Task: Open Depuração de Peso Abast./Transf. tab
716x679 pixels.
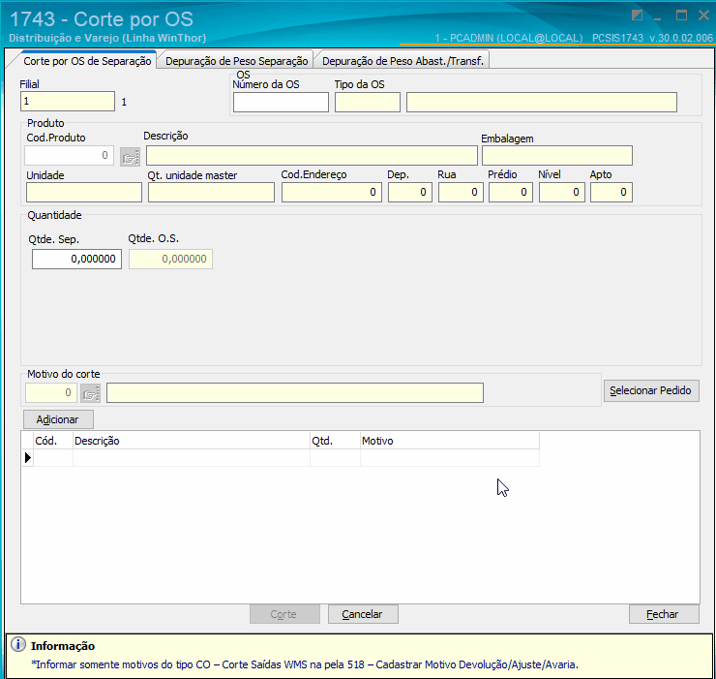Action: point(403,61)
